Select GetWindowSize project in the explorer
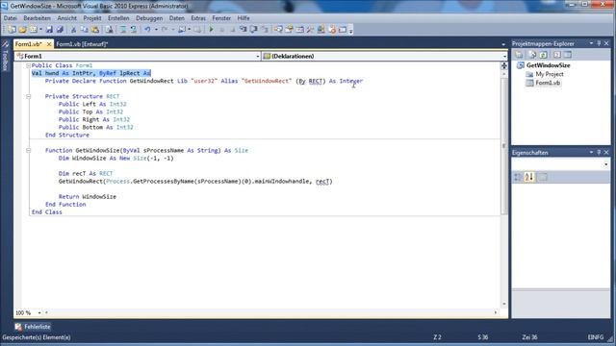This screenshot has width=616, height=346. click(x=548, y=65)
